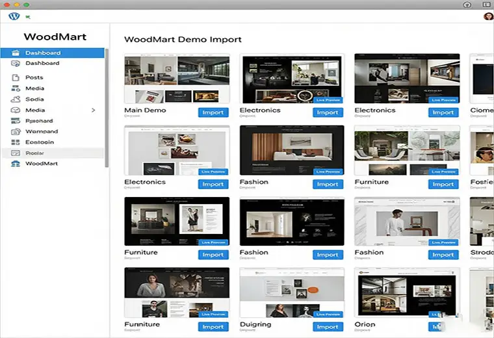The width and height of the screenshot is (494, 338).
Task: Click the Sodia icon in sidebar
Action: click(16, 99)
